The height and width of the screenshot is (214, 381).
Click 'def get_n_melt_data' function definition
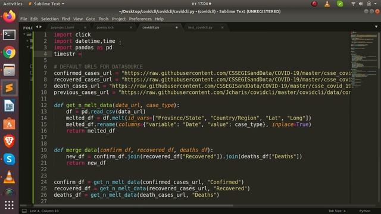pyautogui.click(x=117, y=105)
